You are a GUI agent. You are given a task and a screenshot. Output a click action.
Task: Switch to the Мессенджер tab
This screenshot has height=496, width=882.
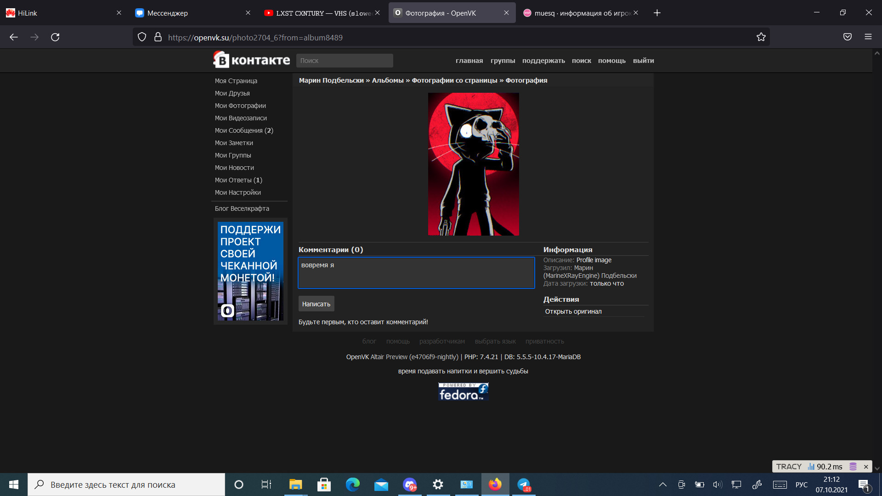click(x=167, y=13)
